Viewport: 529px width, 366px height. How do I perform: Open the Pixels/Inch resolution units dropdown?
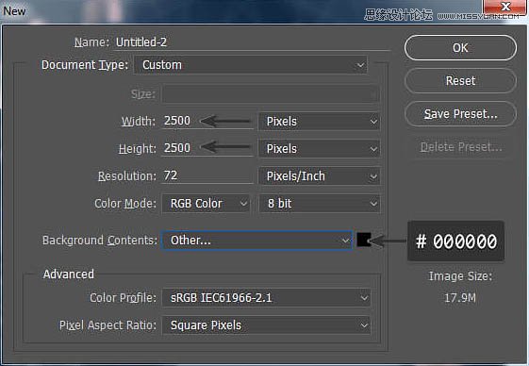point(319,175)
